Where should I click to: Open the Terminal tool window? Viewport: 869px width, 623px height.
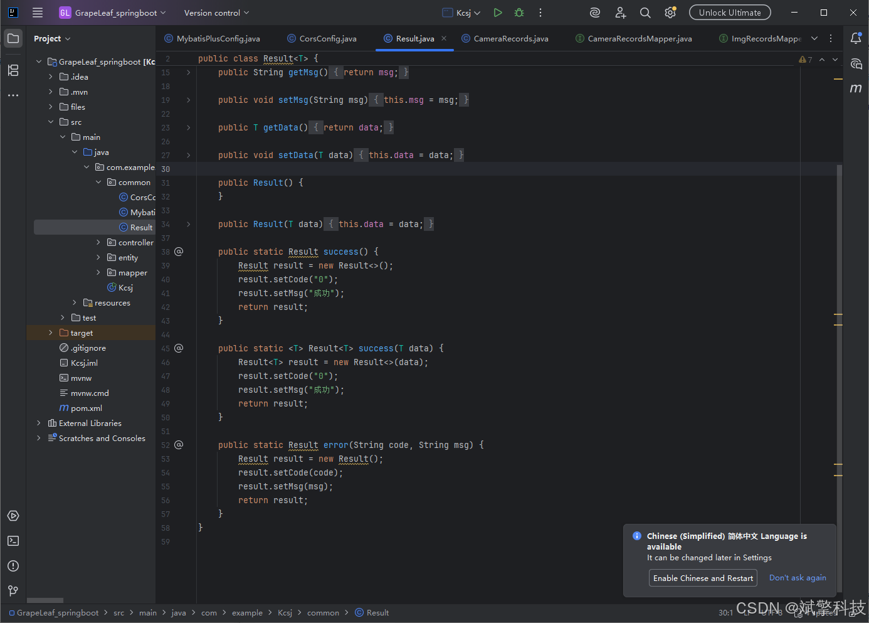pos(13,541)
